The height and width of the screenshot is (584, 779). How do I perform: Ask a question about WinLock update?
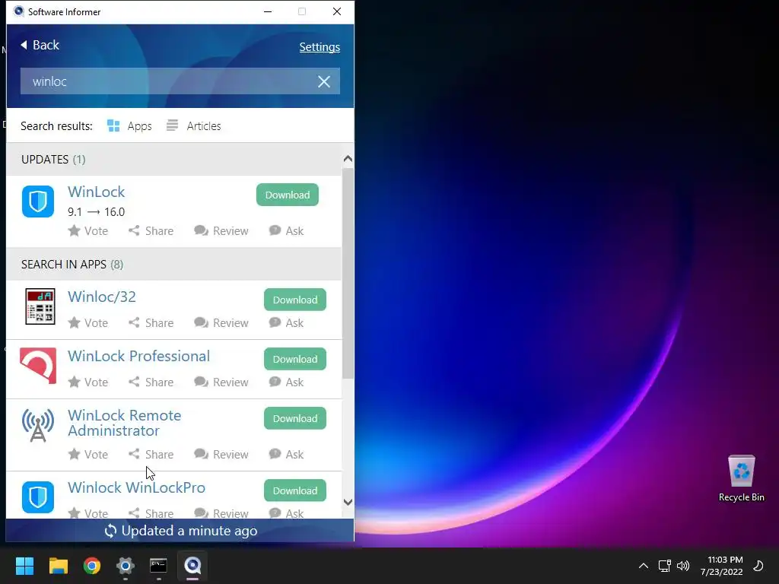click(286, 231)
